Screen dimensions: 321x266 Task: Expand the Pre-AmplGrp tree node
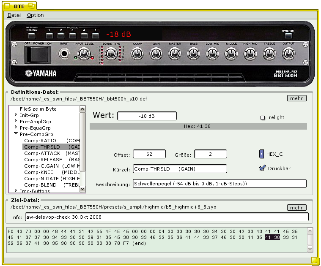(16, 121)
